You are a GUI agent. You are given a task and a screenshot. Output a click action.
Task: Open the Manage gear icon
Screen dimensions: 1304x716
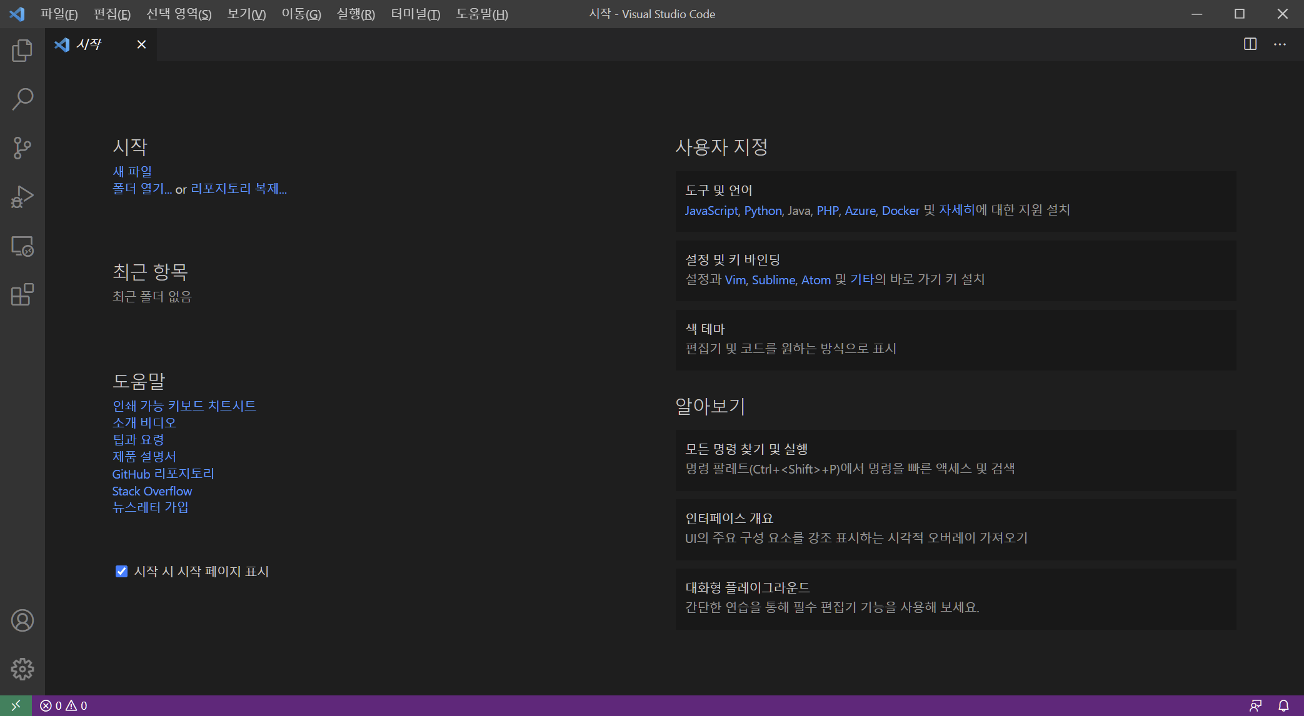coord(22,669)
